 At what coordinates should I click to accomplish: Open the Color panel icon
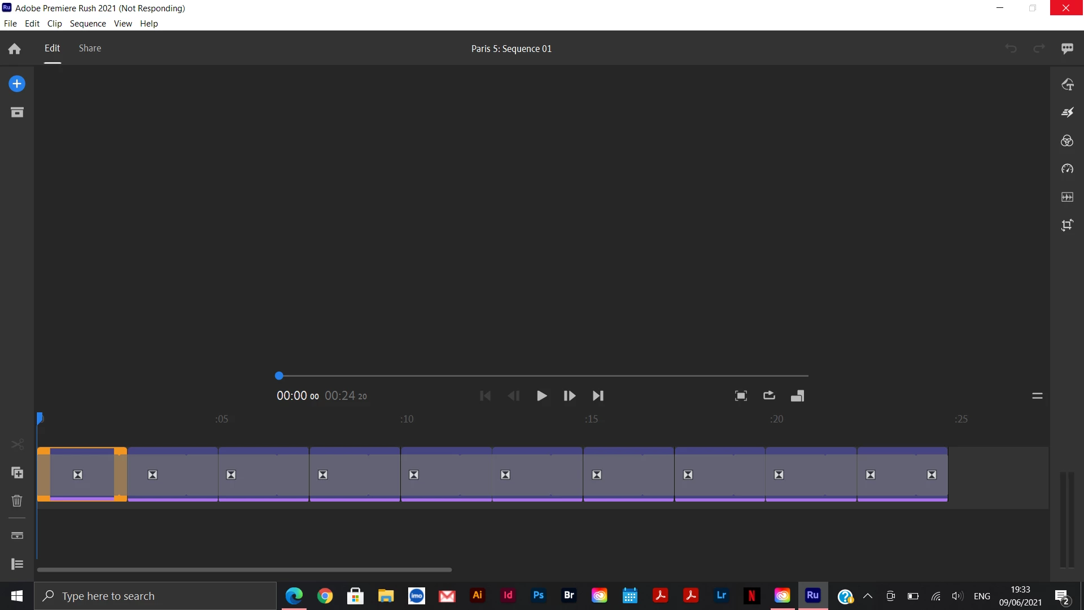[x=1067, y=141]
